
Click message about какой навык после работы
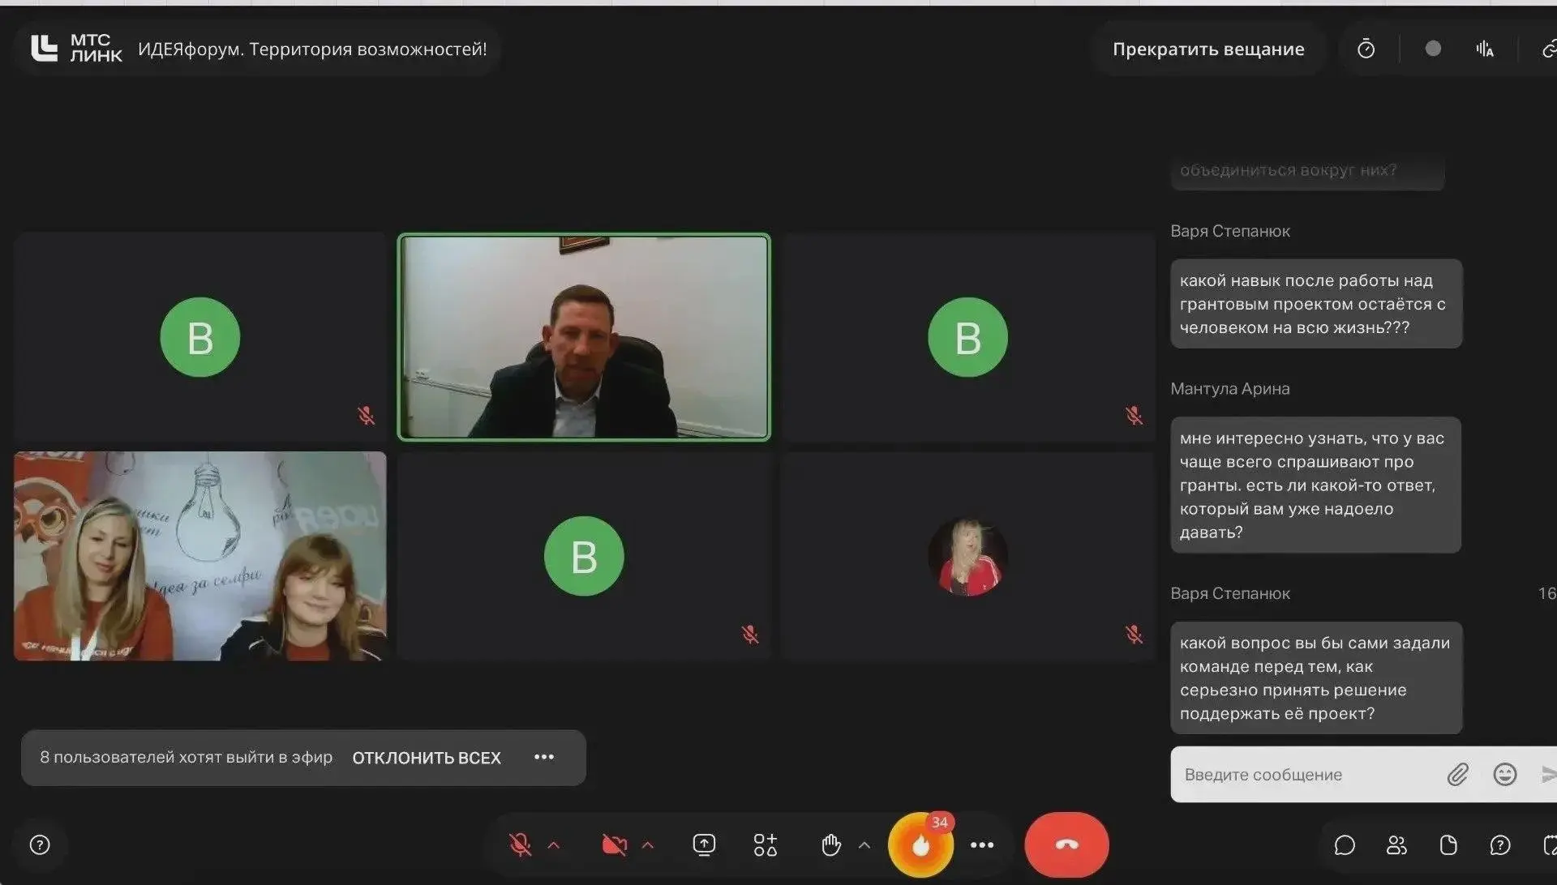pos(1316,304)
